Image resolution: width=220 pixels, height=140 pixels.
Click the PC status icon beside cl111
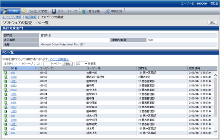6,73
